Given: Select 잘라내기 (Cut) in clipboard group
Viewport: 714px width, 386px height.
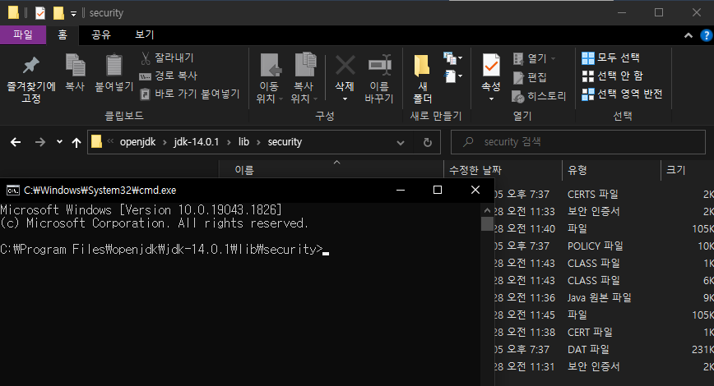Looking at the screenshot, I should (167, 57).
